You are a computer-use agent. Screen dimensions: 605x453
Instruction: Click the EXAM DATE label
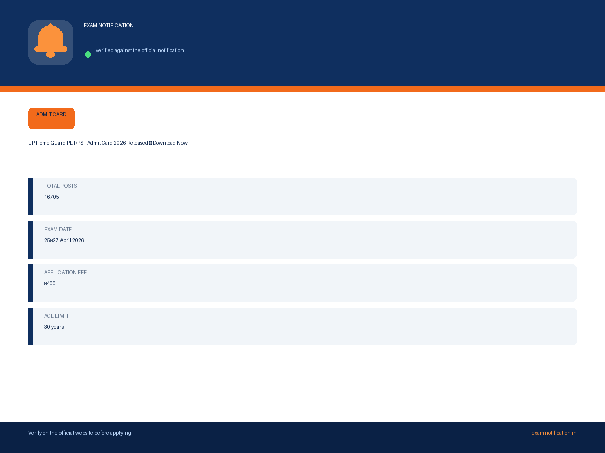point(58,229)
